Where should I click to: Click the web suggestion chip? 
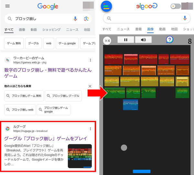[x=48, y=43]
